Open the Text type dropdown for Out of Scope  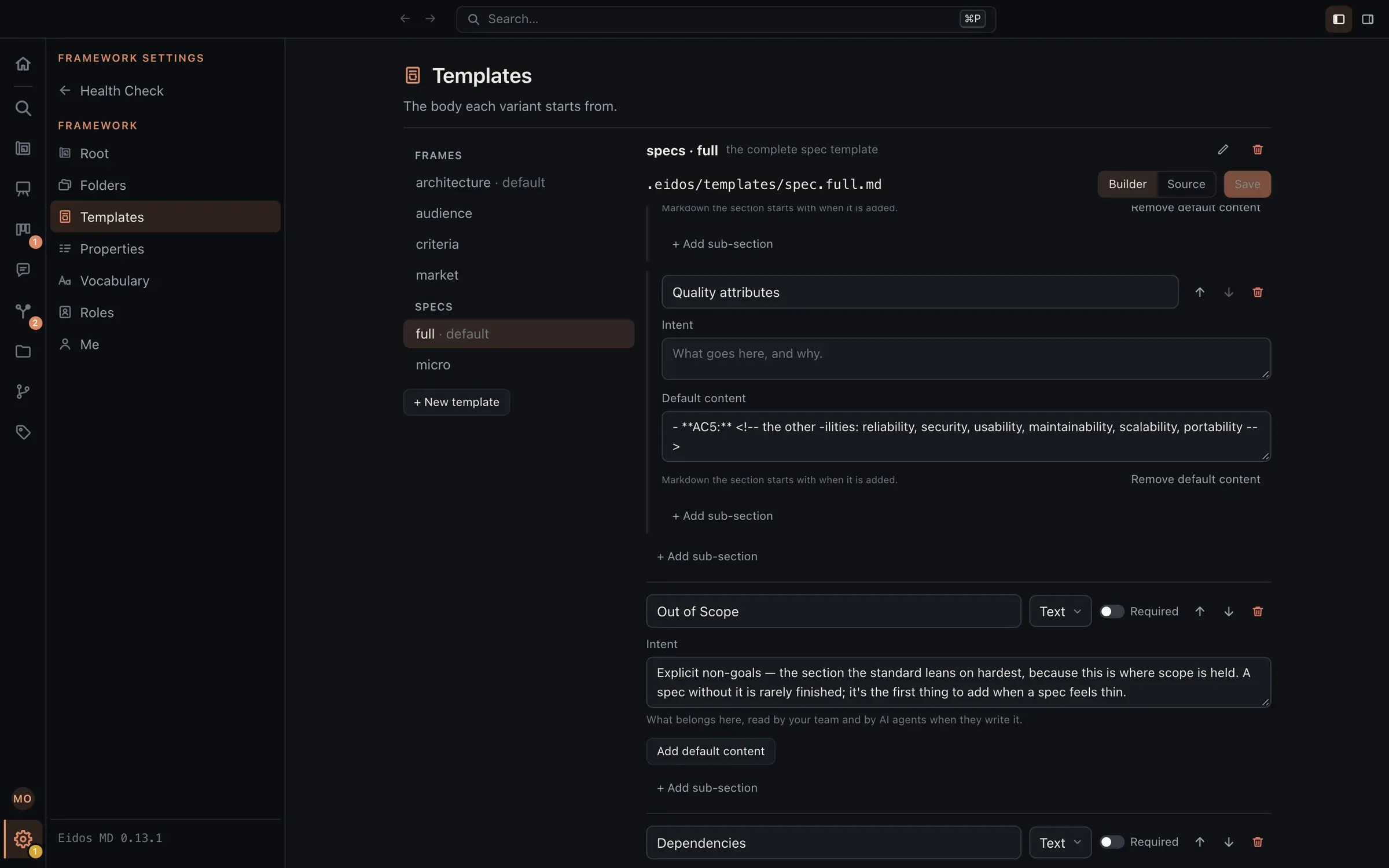(x=1060, y=611)
